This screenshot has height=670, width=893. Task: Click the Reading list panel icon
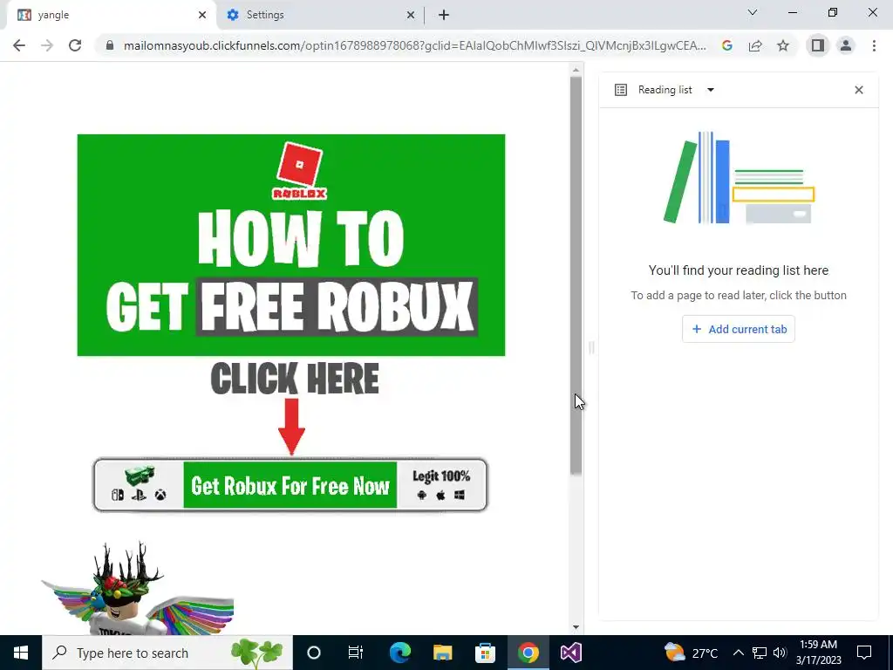(x=621, y=90)
